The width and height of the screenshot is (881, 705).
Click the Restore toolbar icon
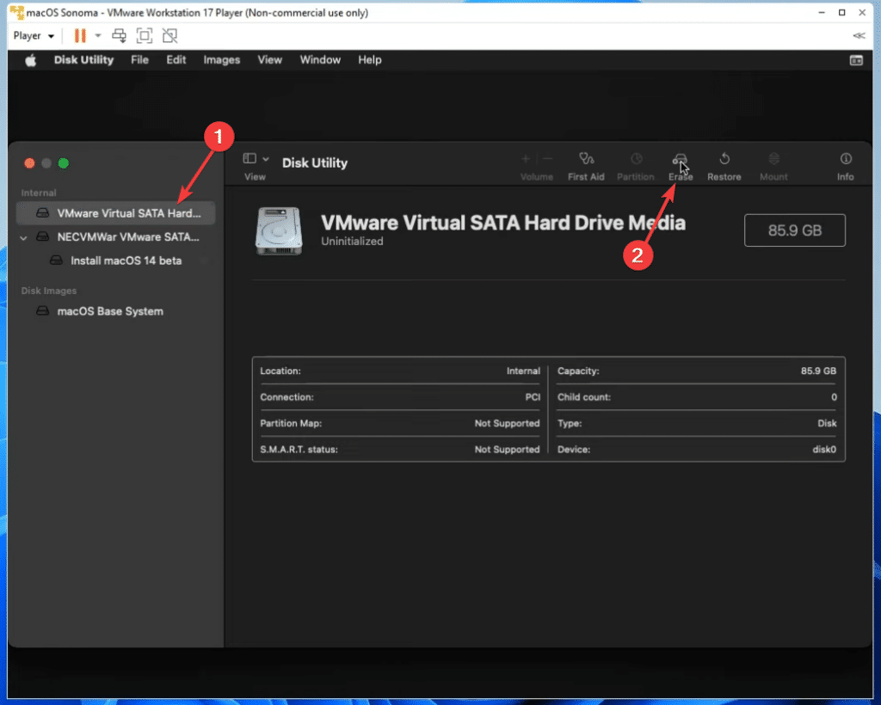click(724, 159)
